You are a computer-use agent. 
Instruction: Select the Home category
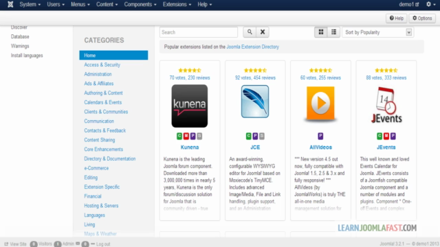coord(113,55)
